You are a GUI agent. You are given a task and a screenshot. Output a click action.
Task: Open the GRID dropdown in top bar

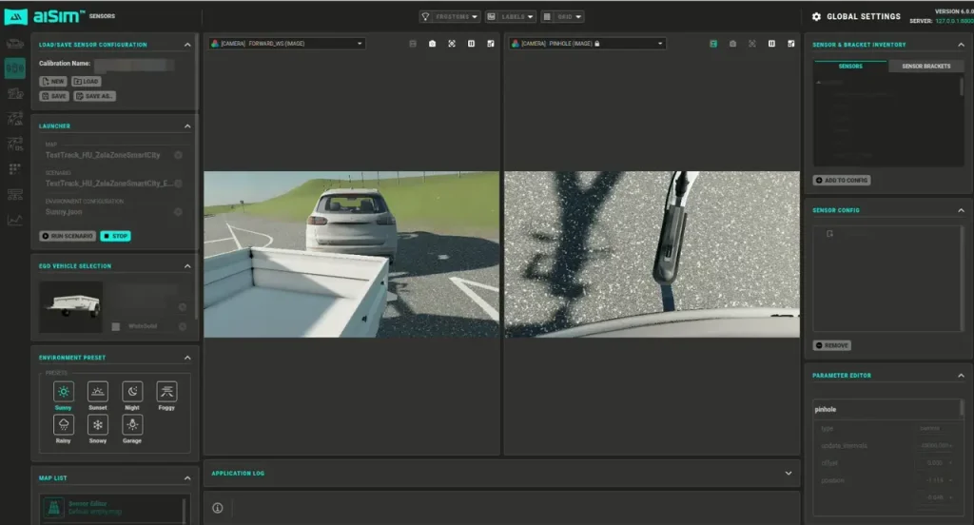562,17
